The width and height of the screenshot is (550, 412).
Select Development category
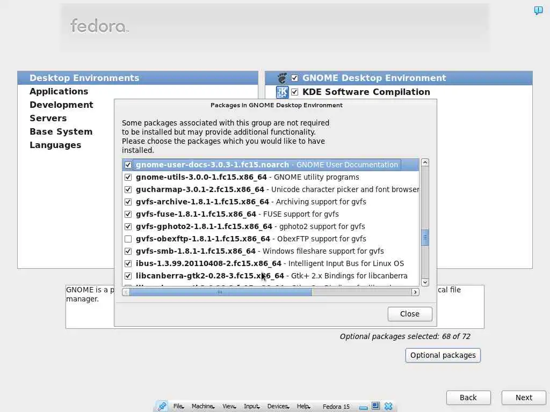(x=61, y=105)
